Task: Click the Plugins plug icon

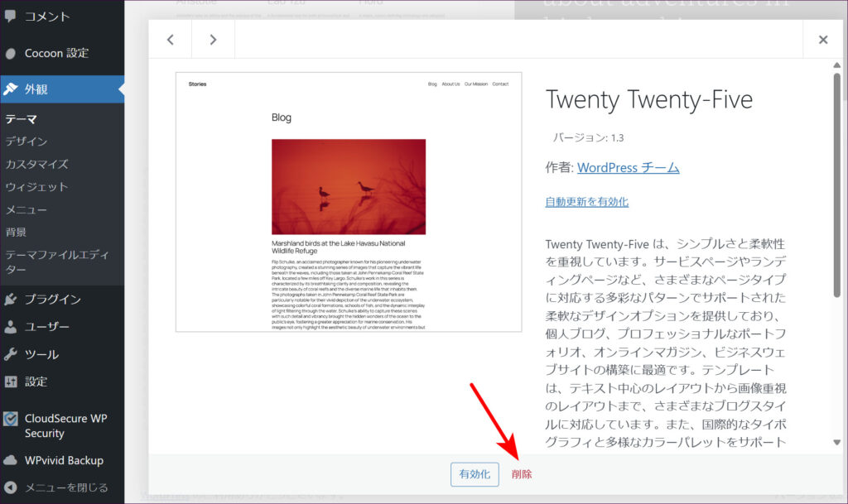Action: tap(11, 300)
